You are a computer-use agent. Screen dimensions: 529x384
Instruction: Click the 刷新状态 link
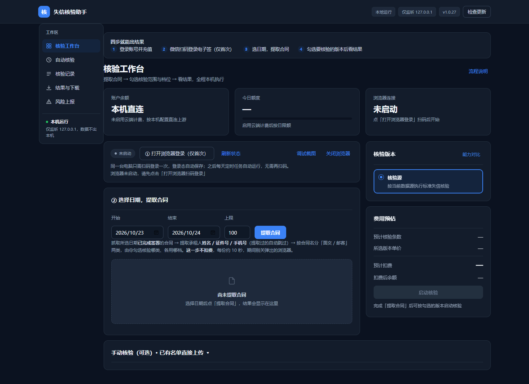pyautogui.click(x=231, y=153)
